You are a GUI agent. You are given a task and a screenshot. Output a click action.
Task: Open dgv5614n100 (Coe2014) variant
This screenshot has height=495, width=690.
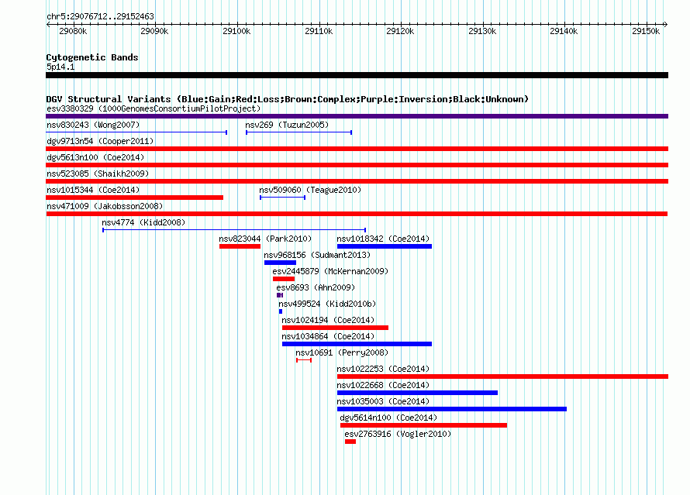(388, 418)
